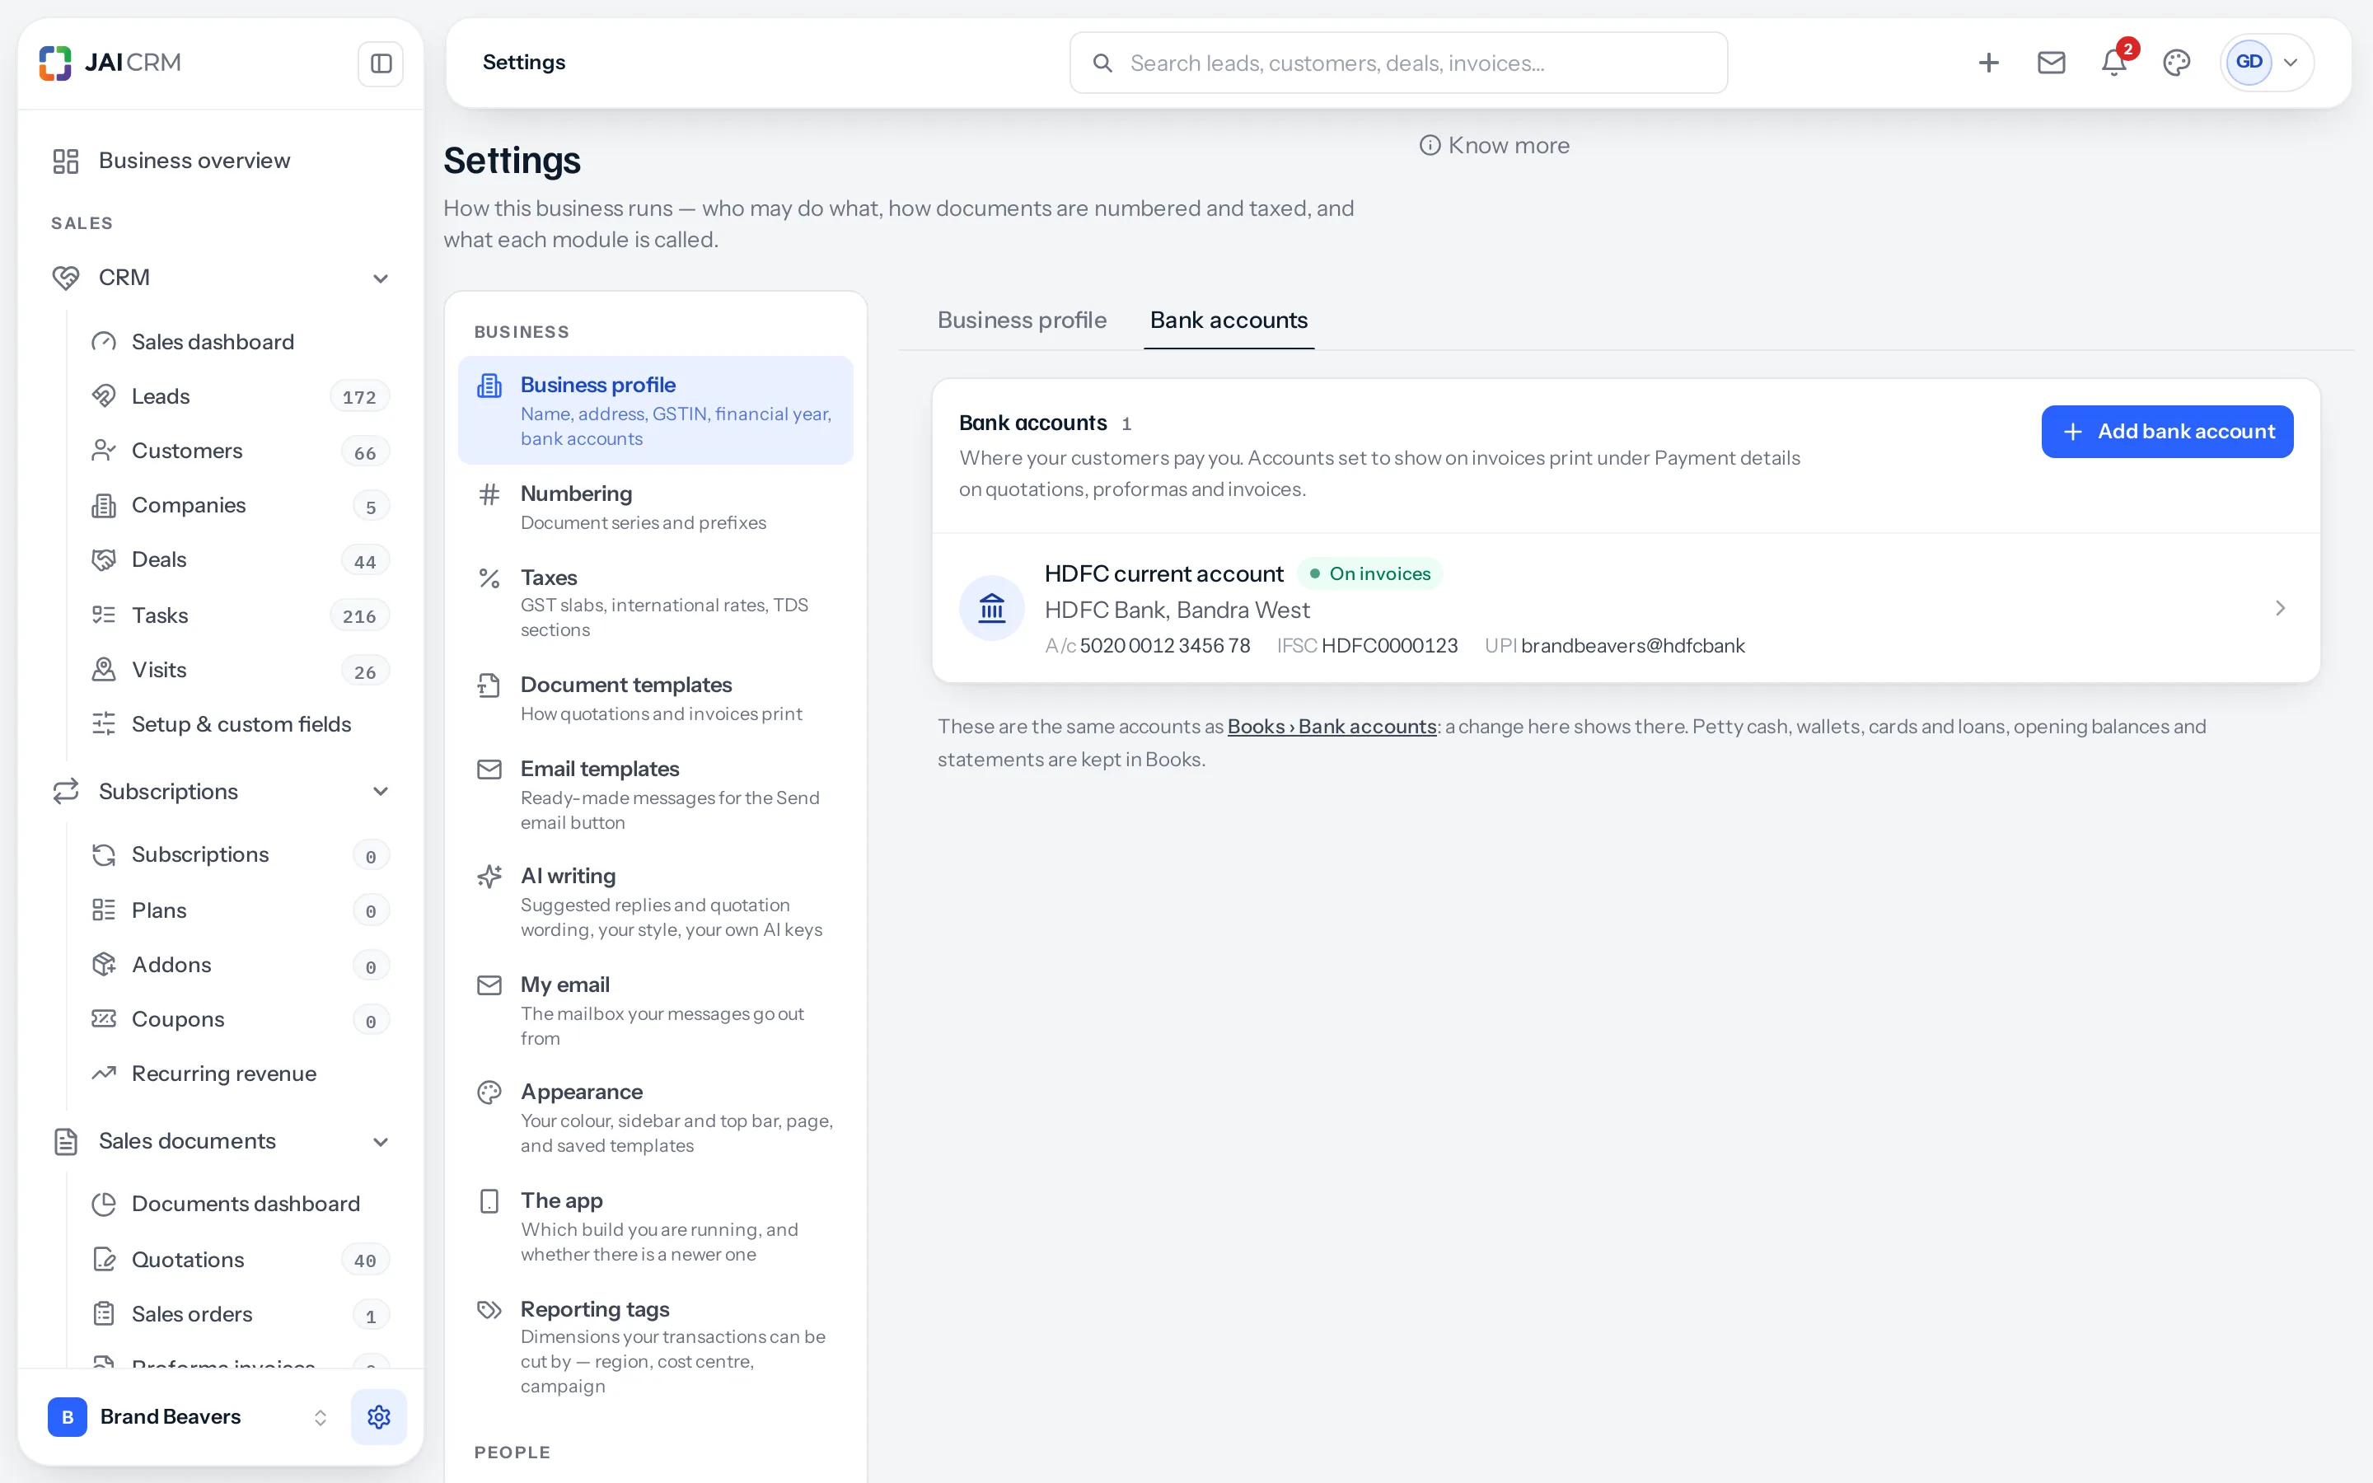The width and height of the screenshot is (2373, 1483).
Task: Collapse the Sales documents group chevron
Action: 381,1142
